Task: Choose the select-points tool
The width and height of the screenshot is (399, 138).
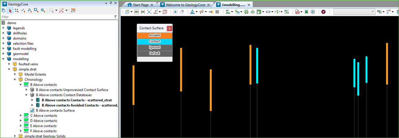Action: point(17,10)
